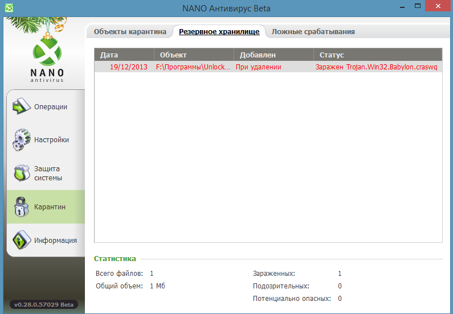Screen dimensions: 453x314
Task: Minimize the NANO Антивирус window
Action: (403, 7)
